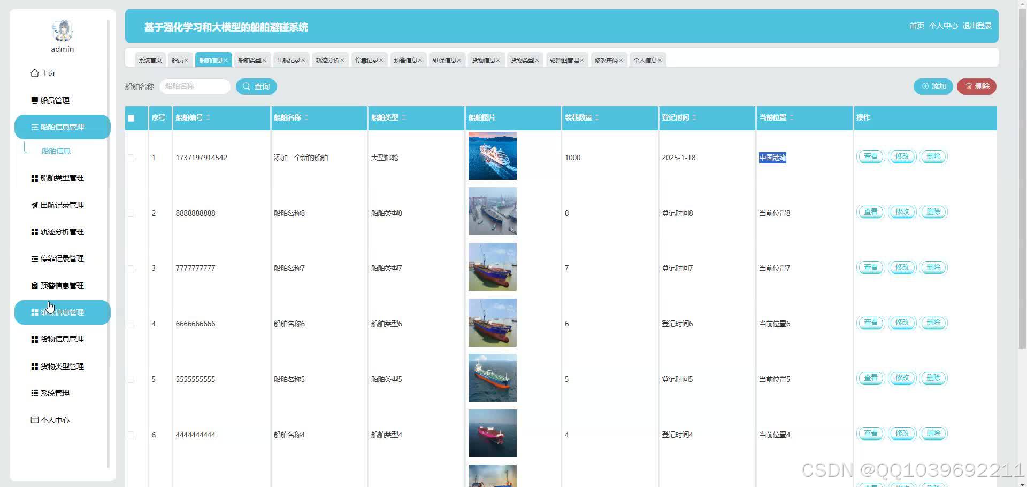Screen dimensions: 1027x487
Task: Select the row checkbox for 8888888888
Action: coord(131,213)
